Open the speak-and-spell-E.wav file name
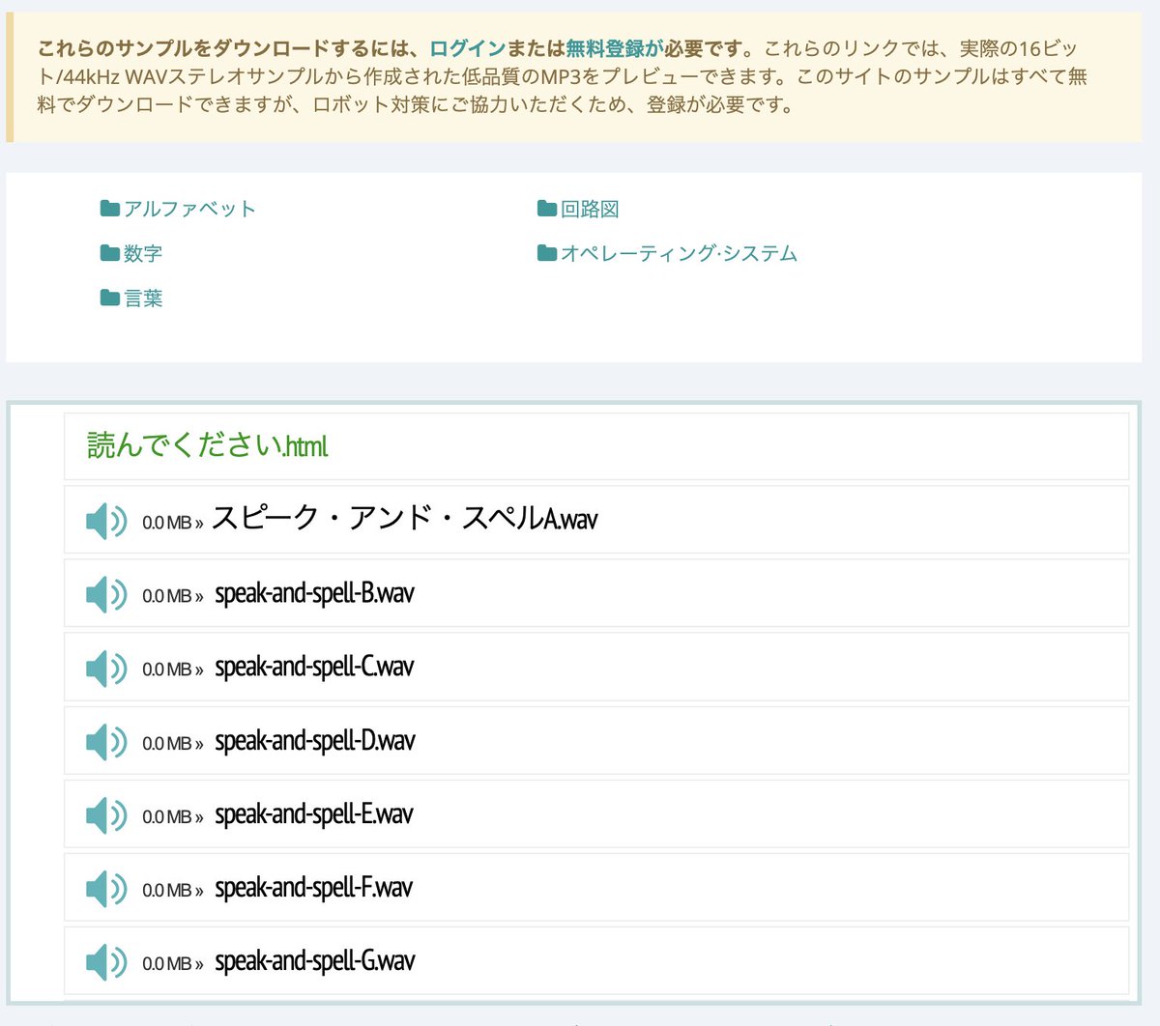This screenshot has height=1026, width=1160. pos(314,814)
